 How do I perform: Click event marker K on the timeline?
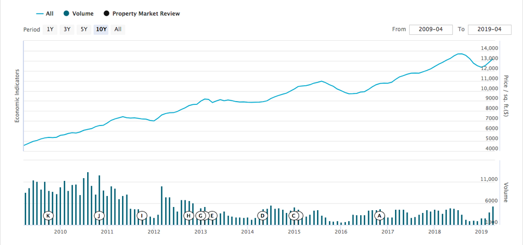(x=48, y=216)
